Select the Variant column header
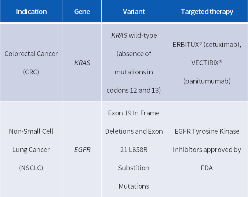 point(134,11)
